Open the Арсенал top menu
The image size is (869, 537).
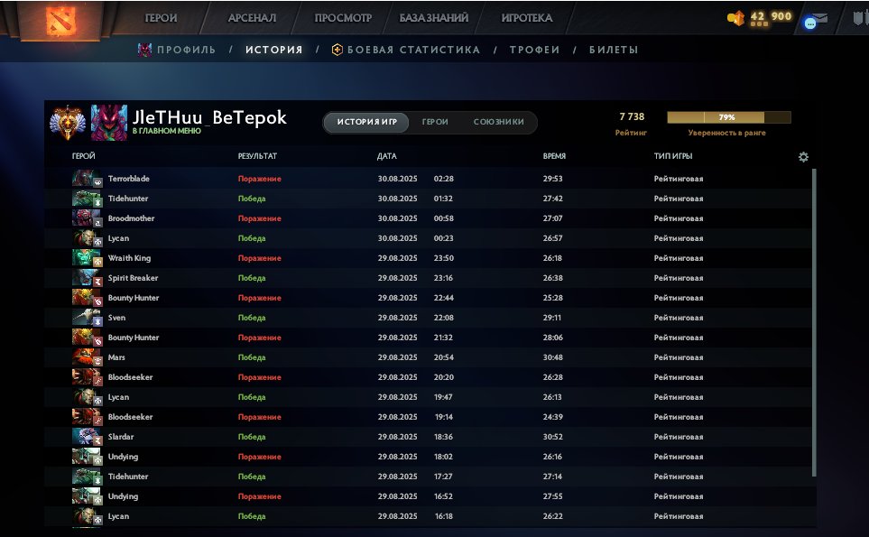click(x=253, y=17)
